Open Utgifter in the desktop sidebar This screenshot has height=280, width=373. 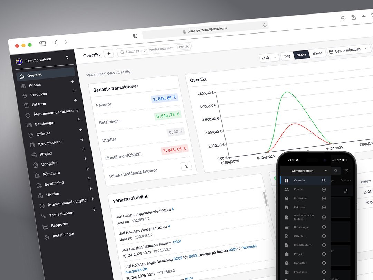(x=52, y=194)
